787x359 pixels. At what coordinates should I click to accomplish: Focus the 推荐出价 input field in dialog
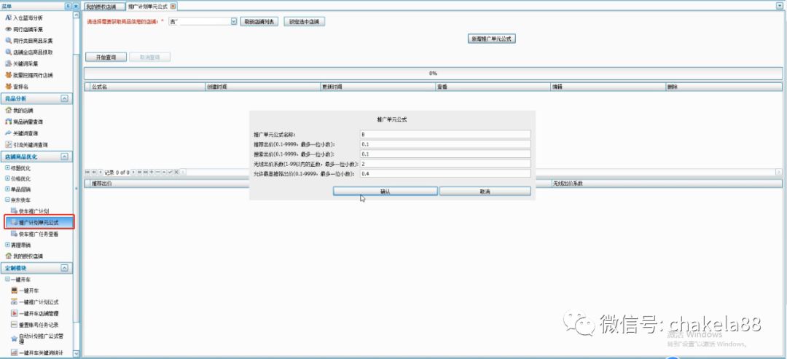[445, 144]
